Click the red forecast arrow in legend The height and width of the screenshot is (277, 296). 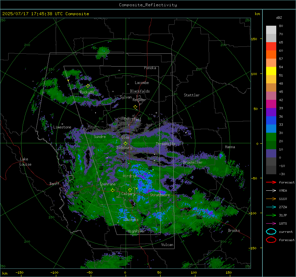coord(271,182)
